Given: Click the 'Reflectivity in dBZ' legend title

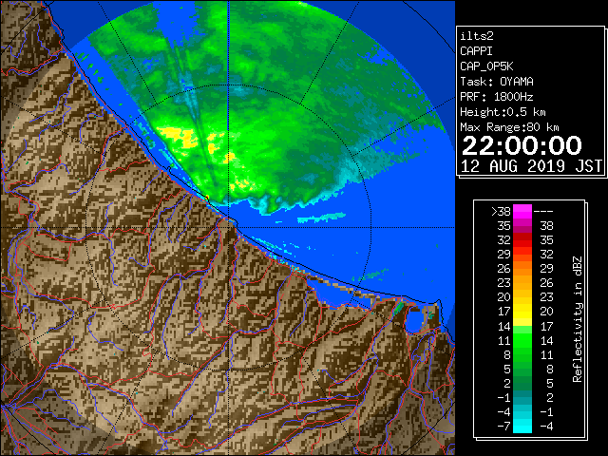Looking at the screenshot, I should pyautogui.click(x=578, y=319).
